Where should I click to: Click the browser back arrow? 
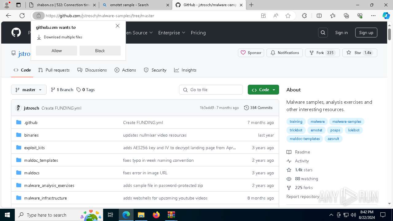[9, 16]
